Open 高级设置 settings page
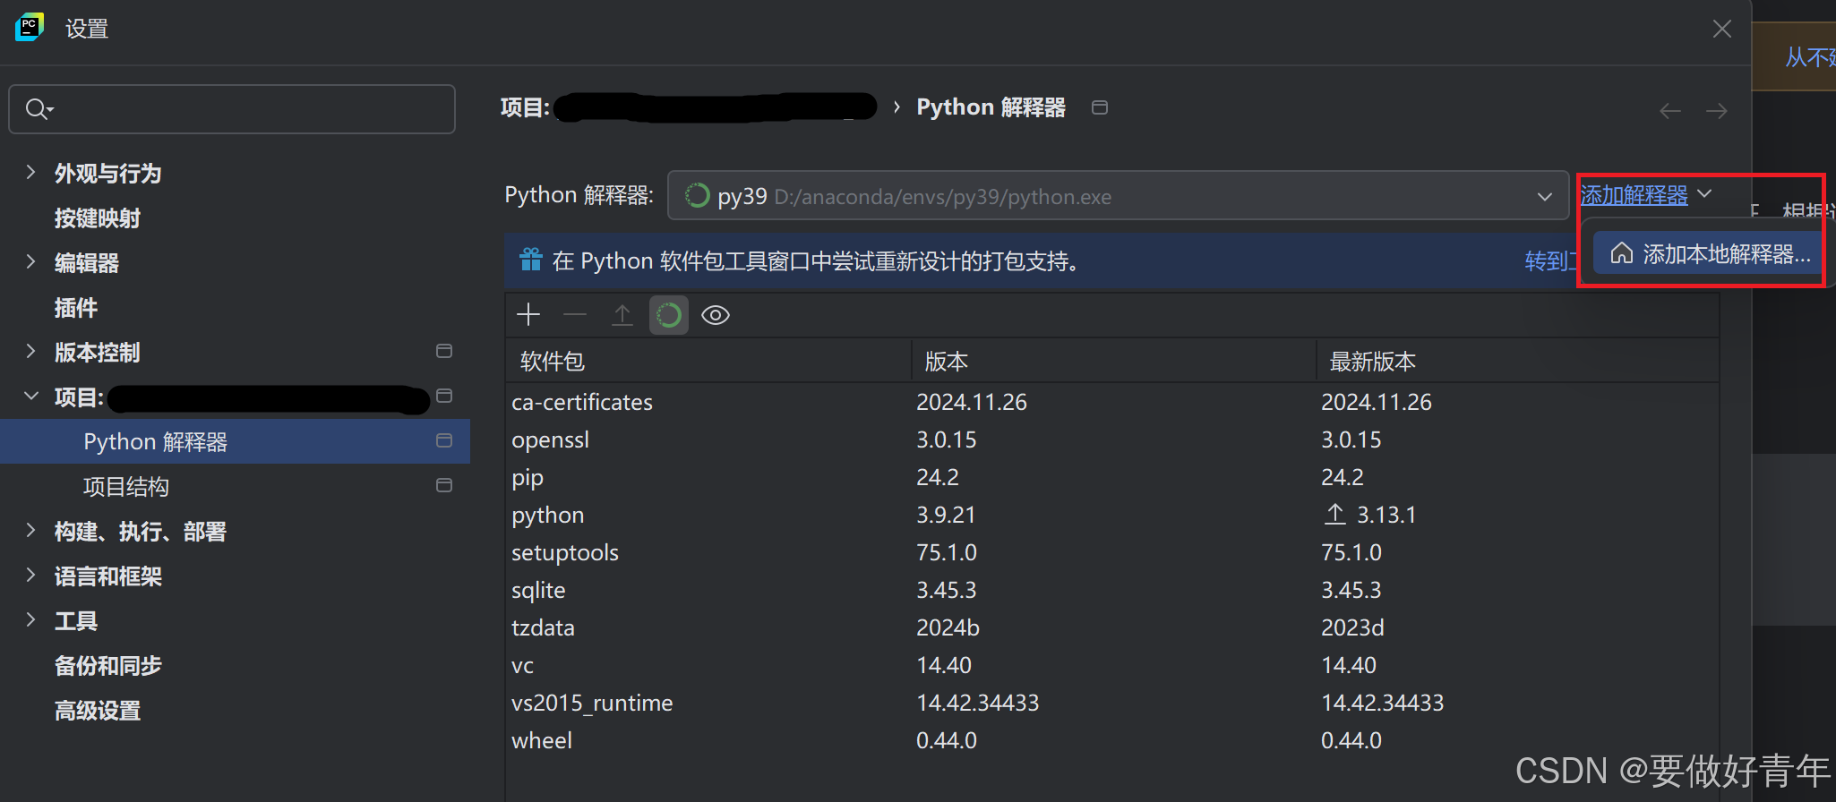1836x802 pixels. pos(98,710)
